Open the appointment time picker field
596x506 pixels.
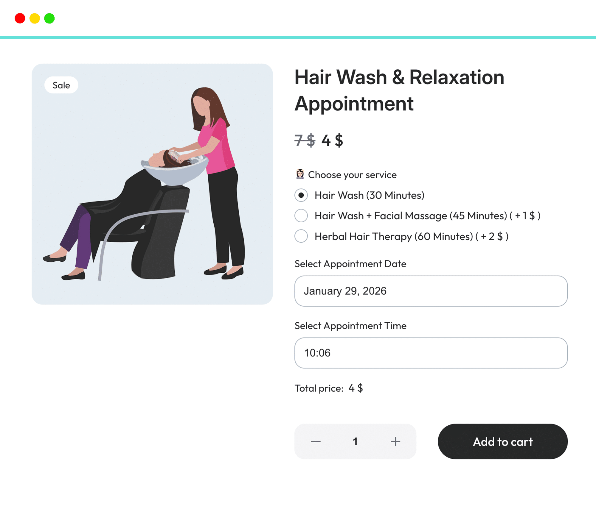pyautogui.click(x=431, y=353)
